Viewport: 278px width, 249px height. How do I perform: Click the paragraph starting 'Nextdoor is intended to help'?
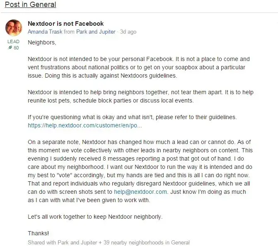click(x=137, y=96)
